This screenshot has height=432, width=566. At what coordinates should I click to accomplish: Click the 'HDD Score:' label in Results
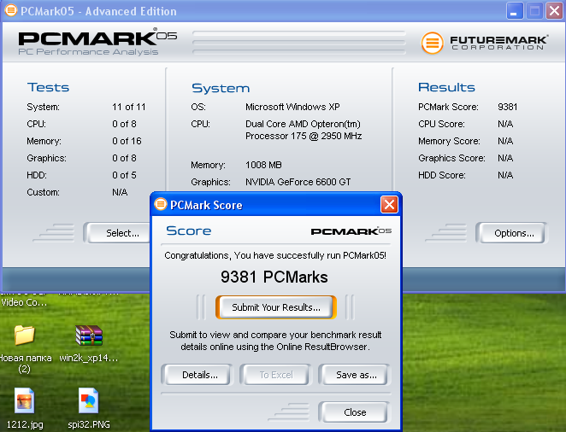[442, 175]
